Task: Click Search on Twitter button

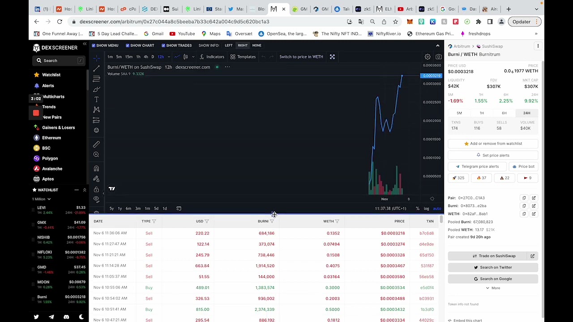Action: (x=492, y=267)
